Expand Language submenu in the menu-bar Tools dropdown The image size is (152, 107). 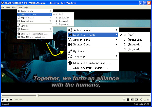click(x=35, y=29)
